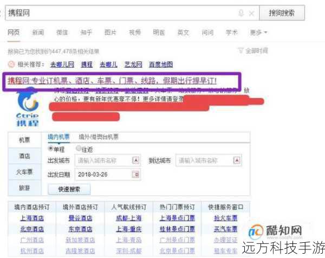The width and height of the screenshot is (325, 258).
Task: Click the Ctrip dolphin logo
Action: [28, 107]
